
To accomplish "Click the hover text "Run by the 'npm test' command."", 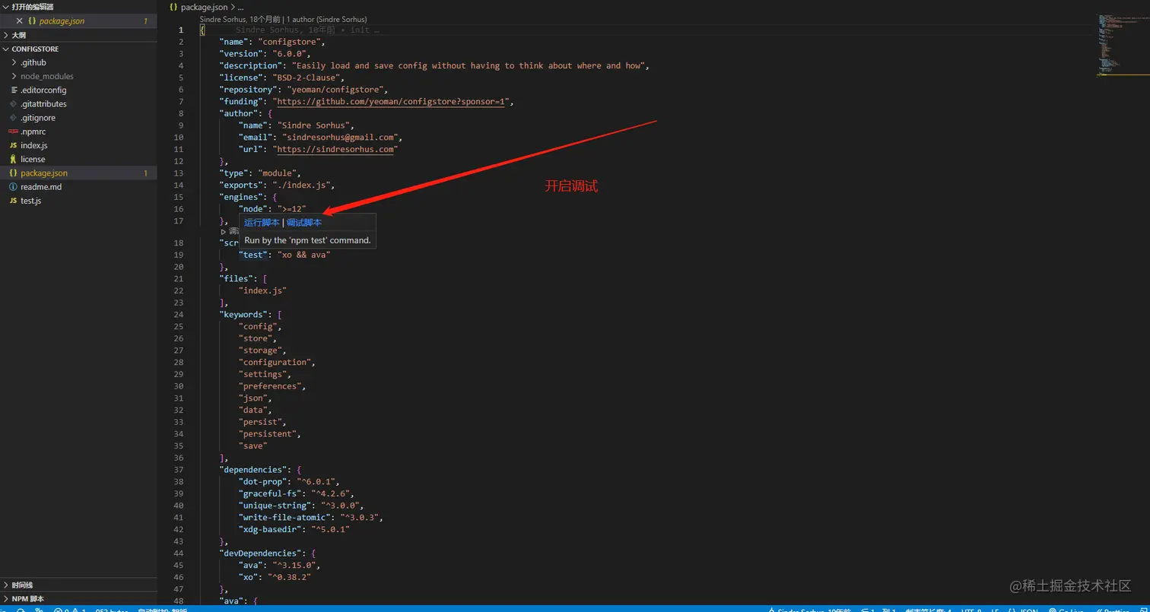I will click(x=308, y=240).
